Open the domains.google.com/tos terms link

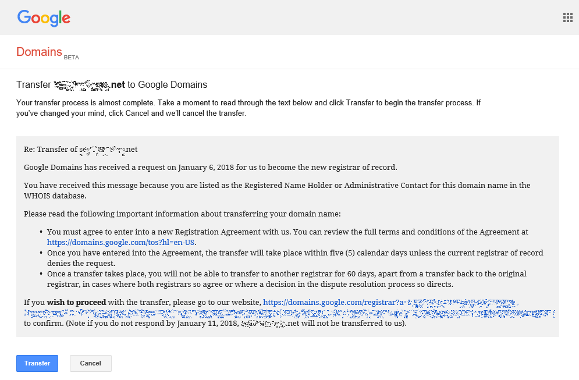pos(121,242)
